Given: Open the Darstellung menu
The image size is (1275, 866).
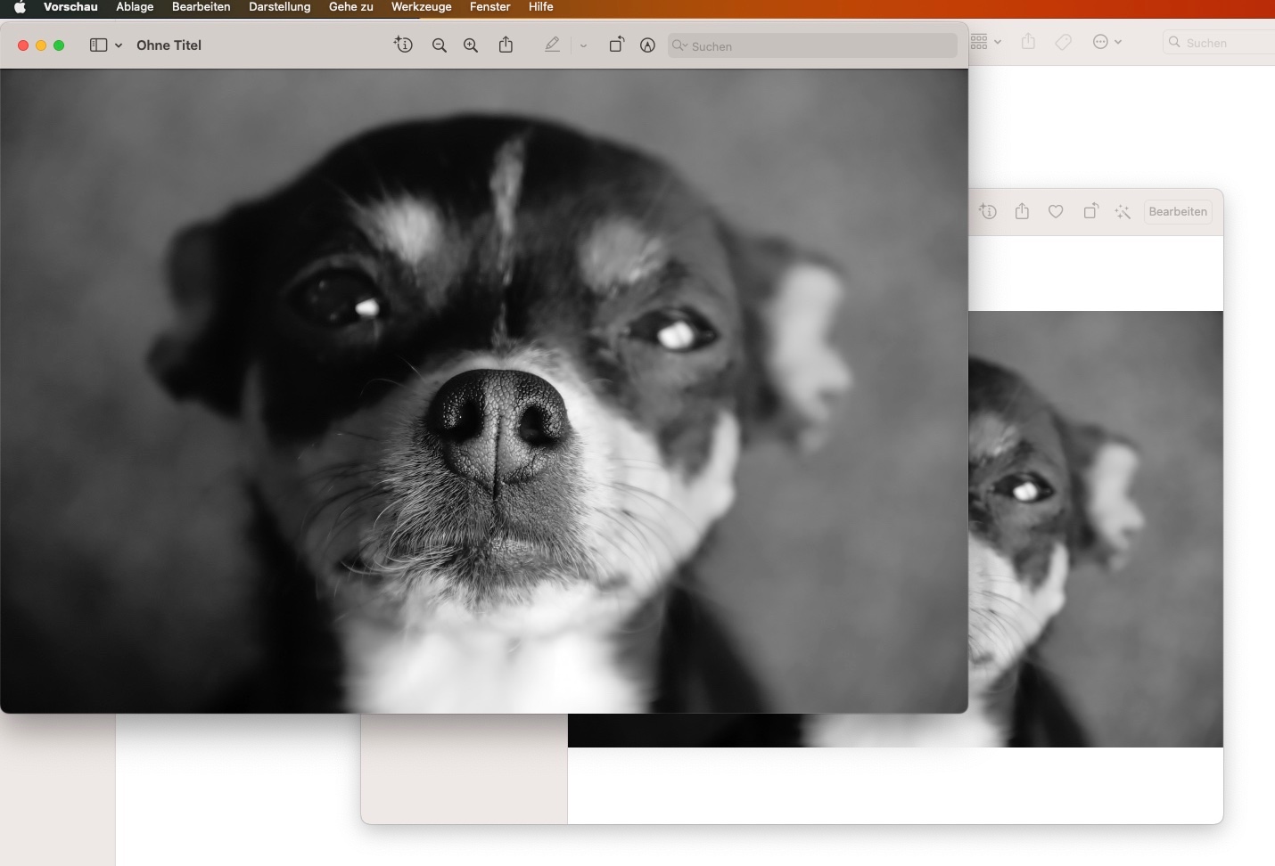Looking at the screenshot, I should [279, 7].
